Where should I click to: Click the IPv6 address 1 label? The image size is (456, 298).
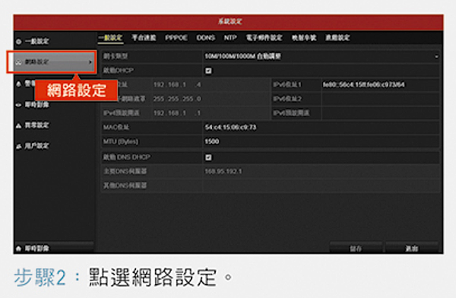coord(287,84)
